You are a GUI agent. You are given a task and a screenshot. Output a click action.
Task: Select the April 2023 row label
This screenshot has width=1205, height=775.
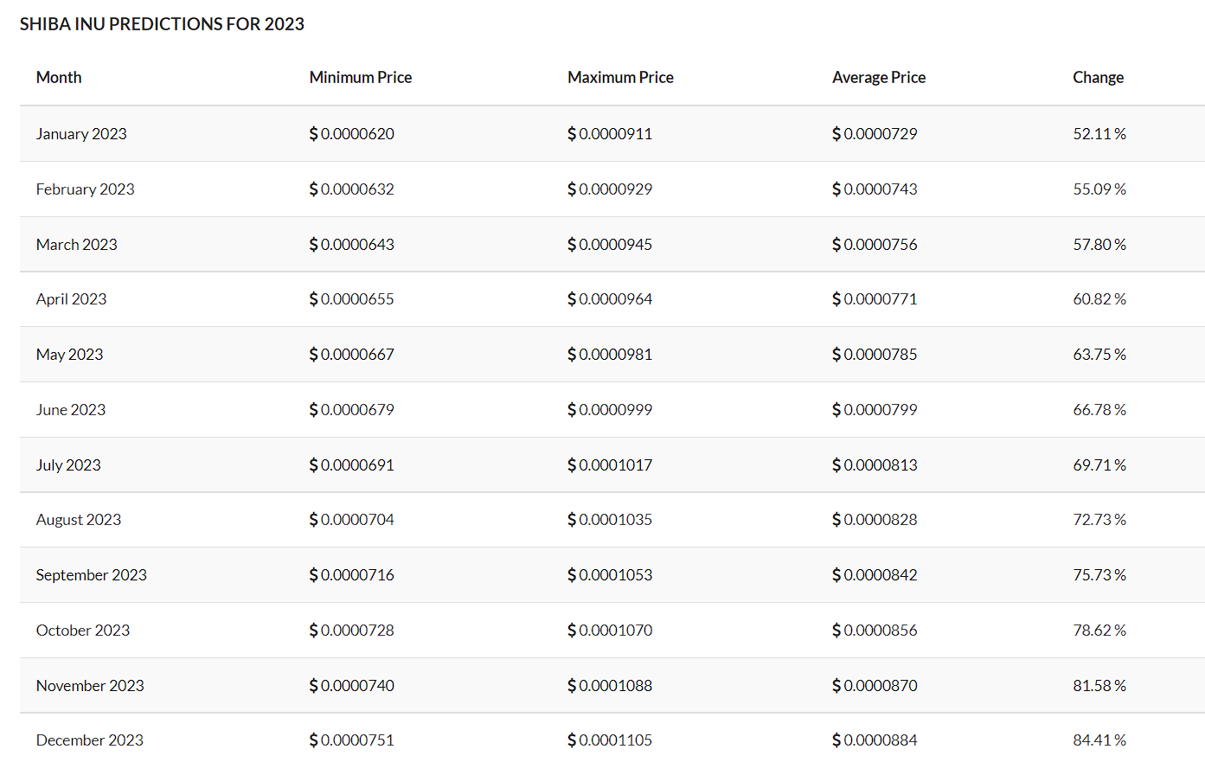pyautogui.click(x=72, y=298)
